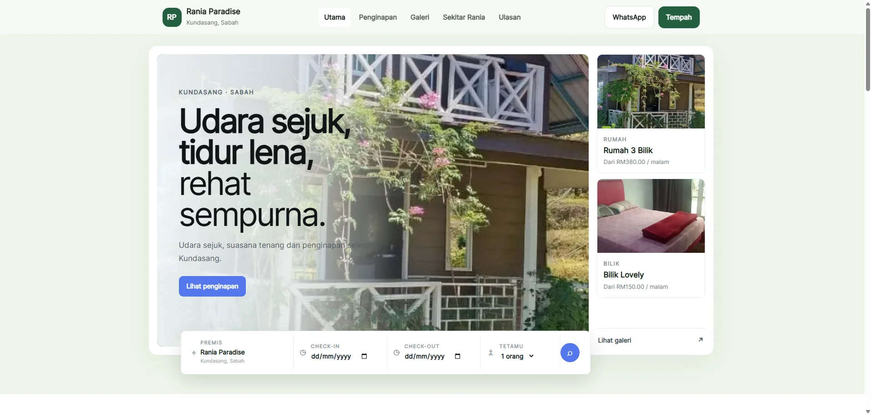Expand the Tetamu 1 orang dropdown
Viewport: 871px width, 415px height.
(x=517, y=356)
